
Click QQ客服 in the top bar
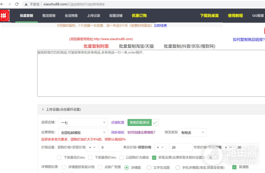point(258,16)
